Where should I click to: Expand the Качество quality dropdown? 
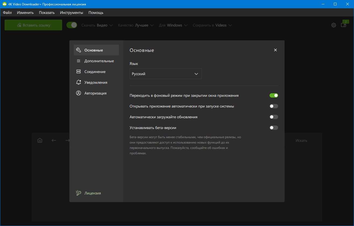tap(136, 25)
